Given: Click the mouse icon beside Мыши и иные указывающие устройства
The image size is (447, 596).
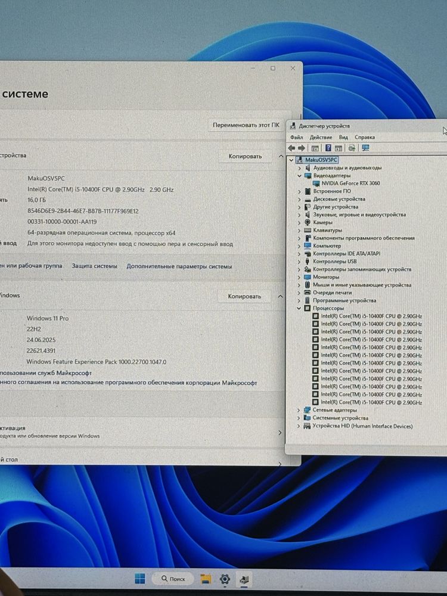Looking at the screenshot, I should [308, 285].
